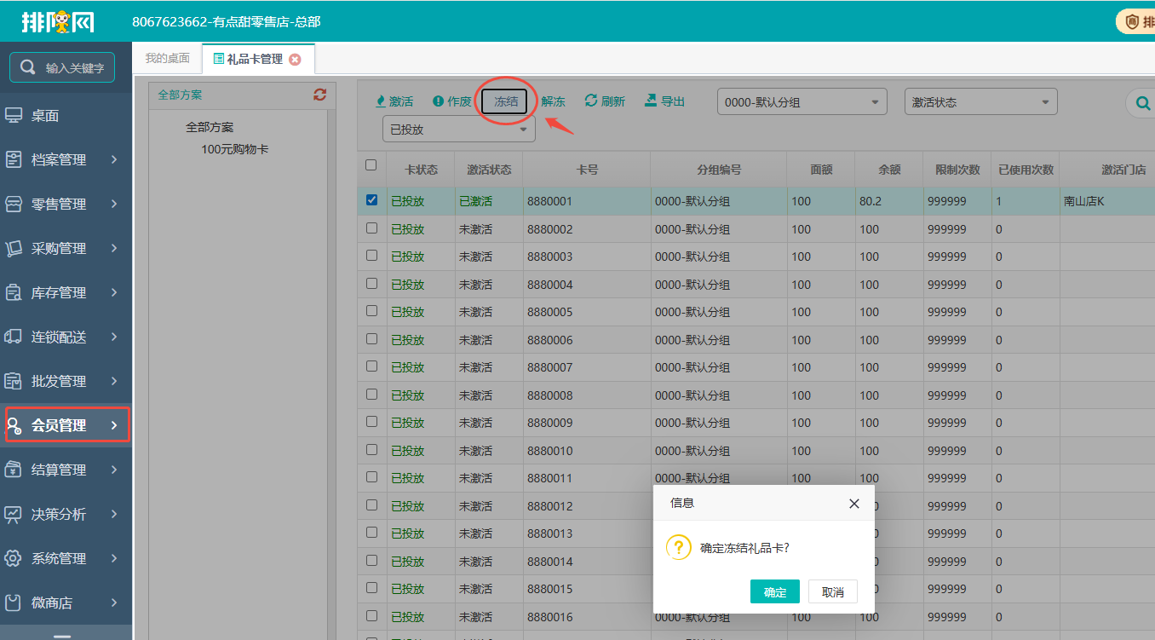Click the search magnifier icon at right

(1140, 103)
